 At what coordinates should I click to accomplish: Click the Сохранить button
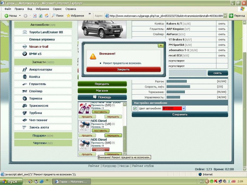(180, 114)
